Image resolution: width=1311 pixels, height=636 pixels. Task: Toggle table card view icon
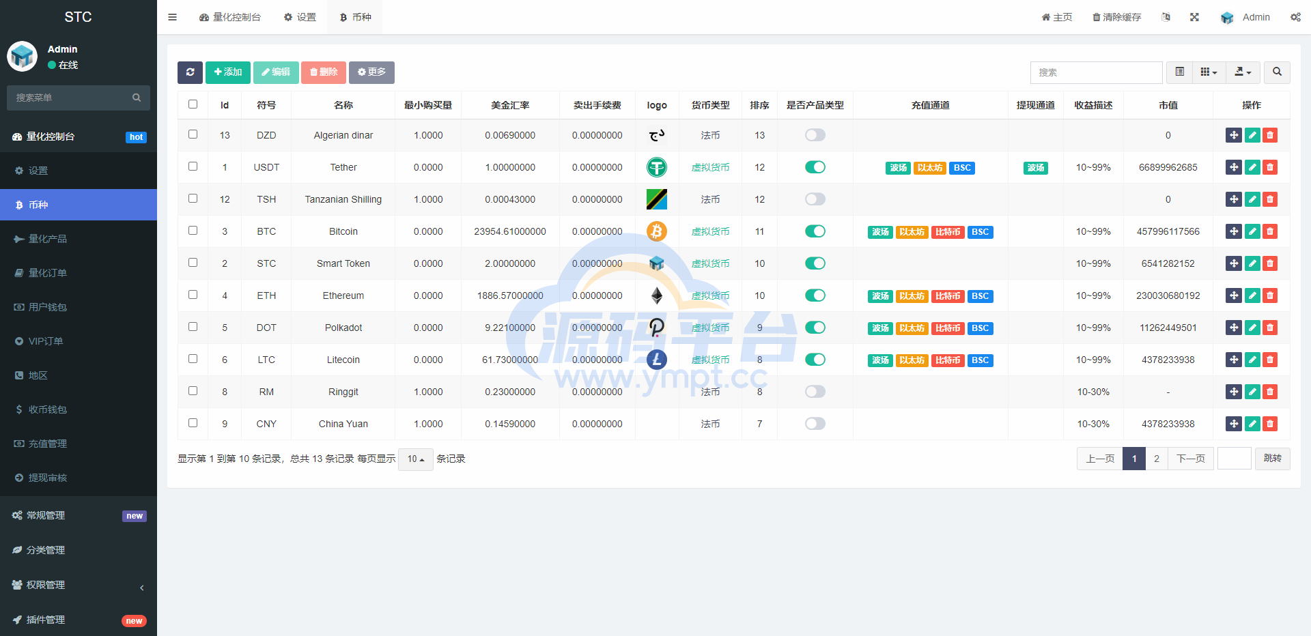(x=1179, y=72)
